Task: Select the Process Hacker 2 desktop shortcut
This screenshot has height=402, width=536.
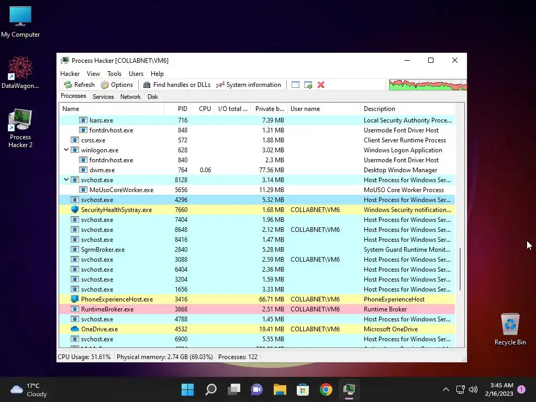Action: click(20, 128)
